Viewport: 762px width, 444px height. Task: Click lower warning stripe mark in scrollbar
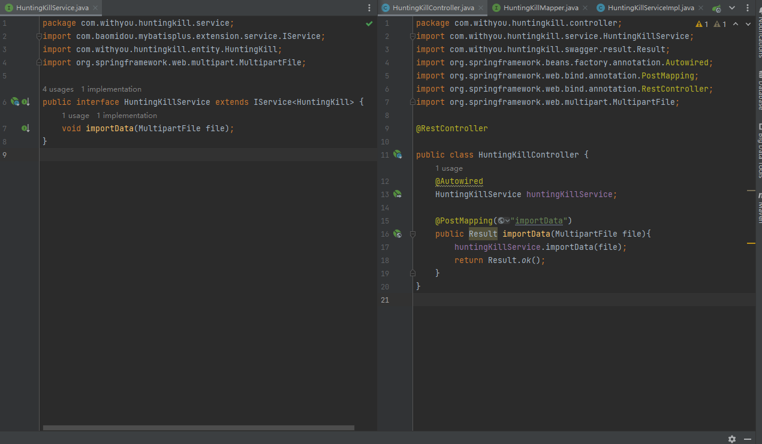[x=751, y=243]
